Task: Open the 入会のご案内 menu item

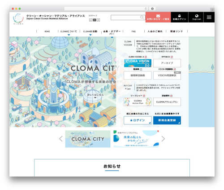Action: click(x=155, y=31)
